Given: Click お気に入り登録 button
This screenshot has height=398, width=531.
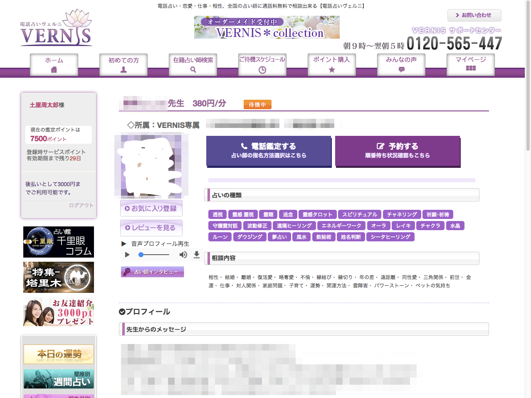Looking at the screenshot, I should pyautogui.click(x=151, y=209).
